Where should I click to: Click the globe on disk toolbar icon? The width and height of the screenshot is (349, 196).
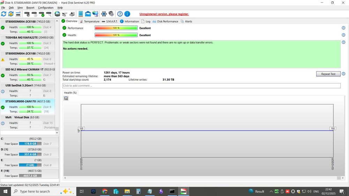click(58, 14)
